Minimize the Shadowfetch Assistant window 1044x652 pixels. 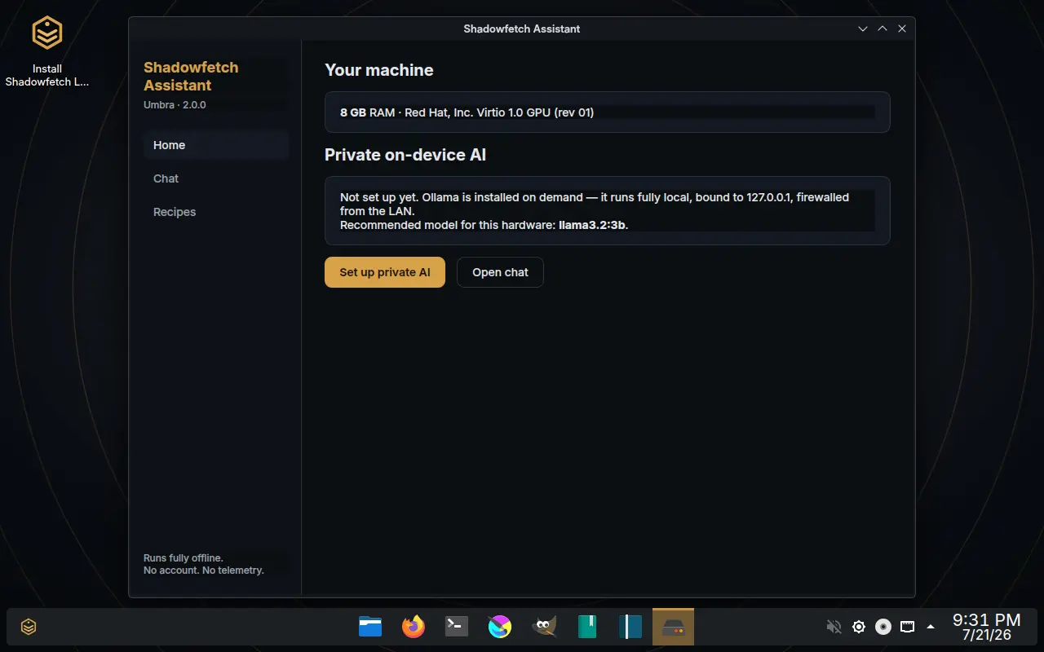(863, 29)
